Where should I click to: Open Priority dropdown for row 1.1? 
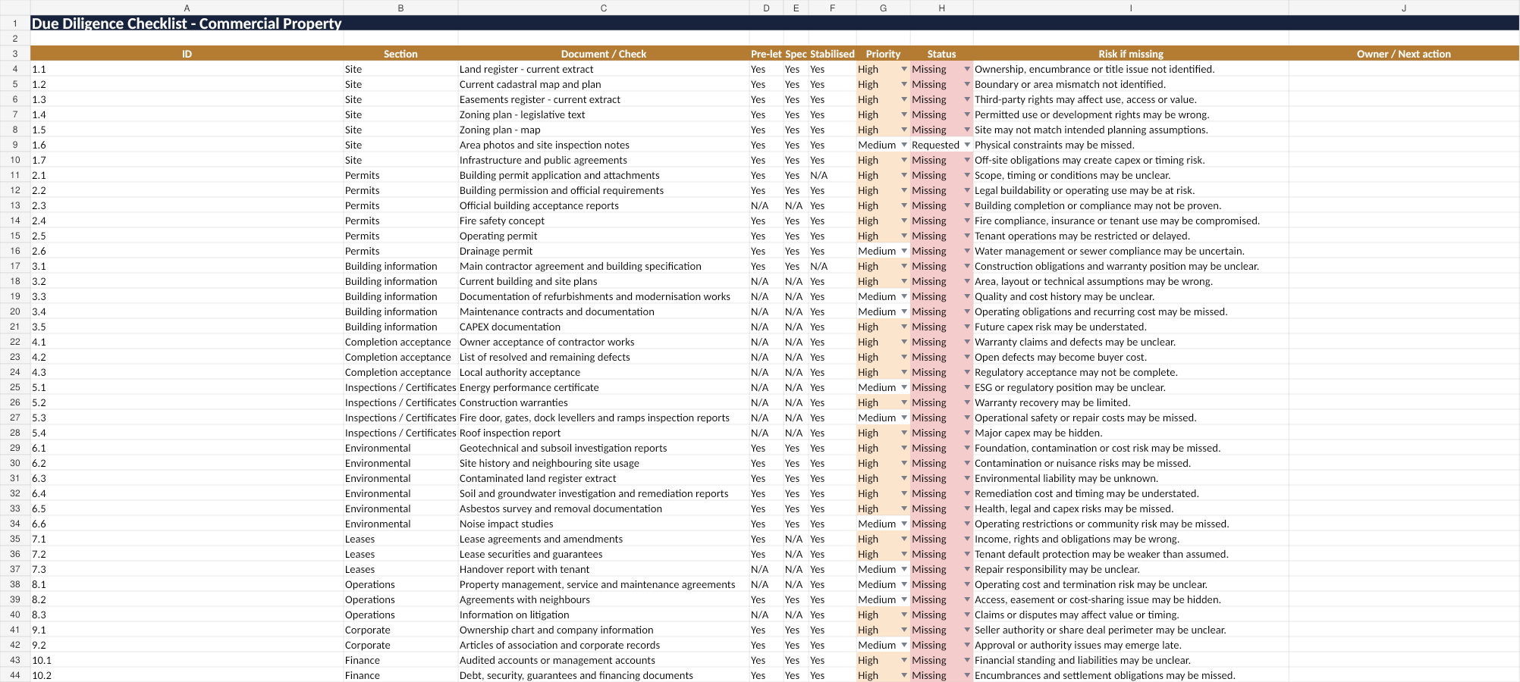[904, 69]
